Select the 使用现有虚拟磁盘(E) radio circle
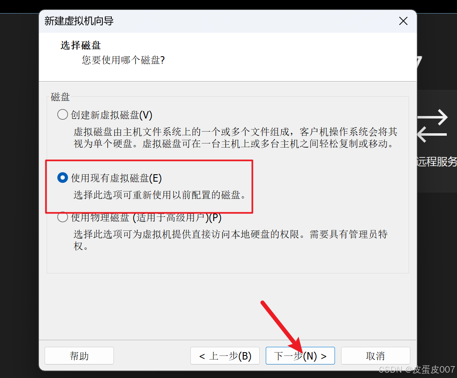The height and width of the screenshot is (378, 457). [62, 178]
